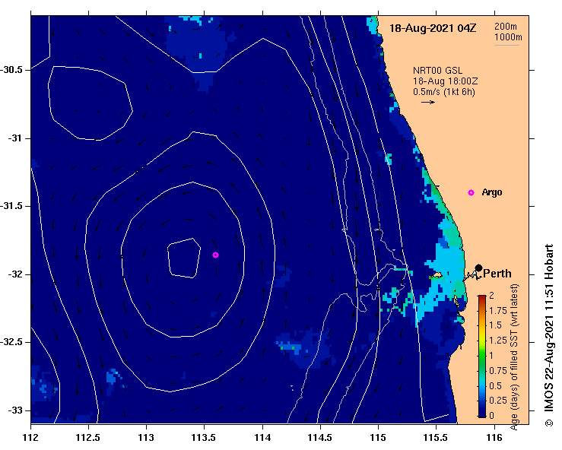The width and height of the screenshot is (562, 450).
Task: Click the color bar value '0.5'
Action: (x=495, y=385)
